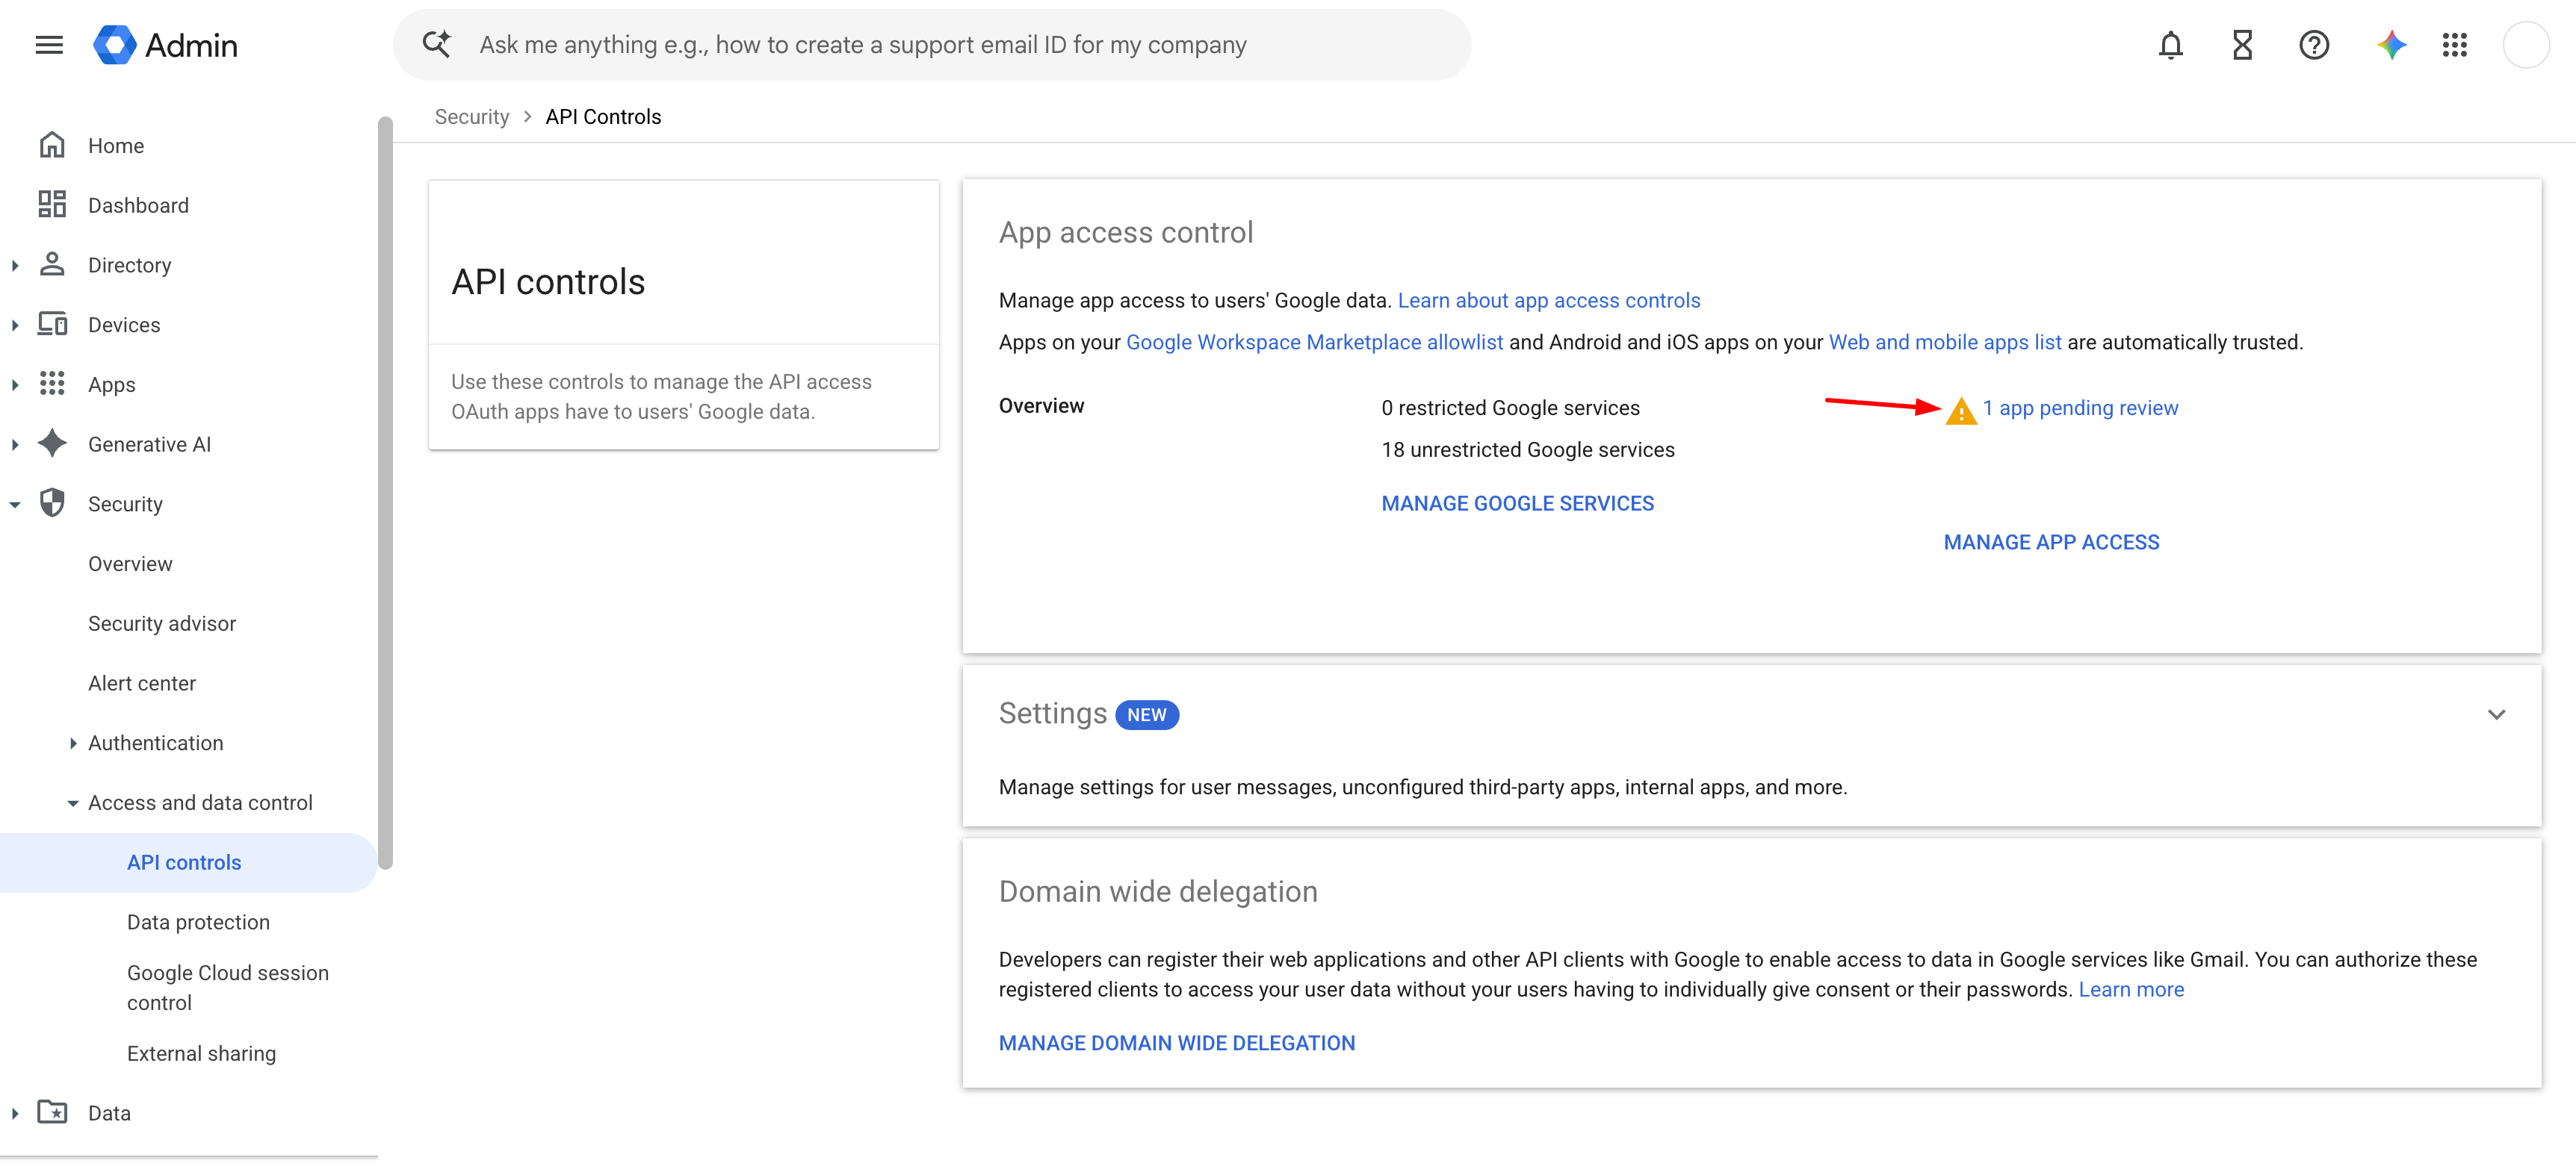Click the Generative AI star icon
The image size is (2576, 1169).
click(52, 443)
